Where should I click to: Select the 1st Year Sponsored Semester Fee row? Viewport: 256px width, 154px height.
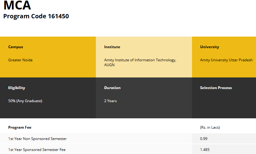(37, 150)
